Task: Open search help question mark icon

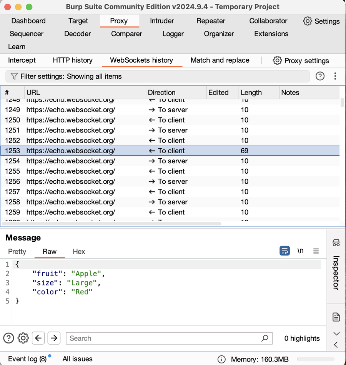Action: pyautogui.click(x=8, y=338)
